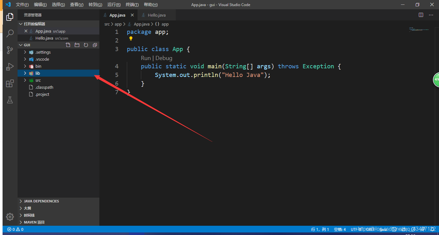Open the Source Control view
The image size is (439, 235).
(x=10, y=50)
